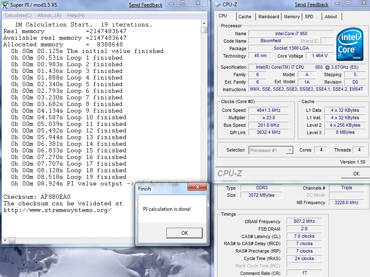Open the Help(H) menu in Super PI
The image size is (370, 277).
[76, 15]
